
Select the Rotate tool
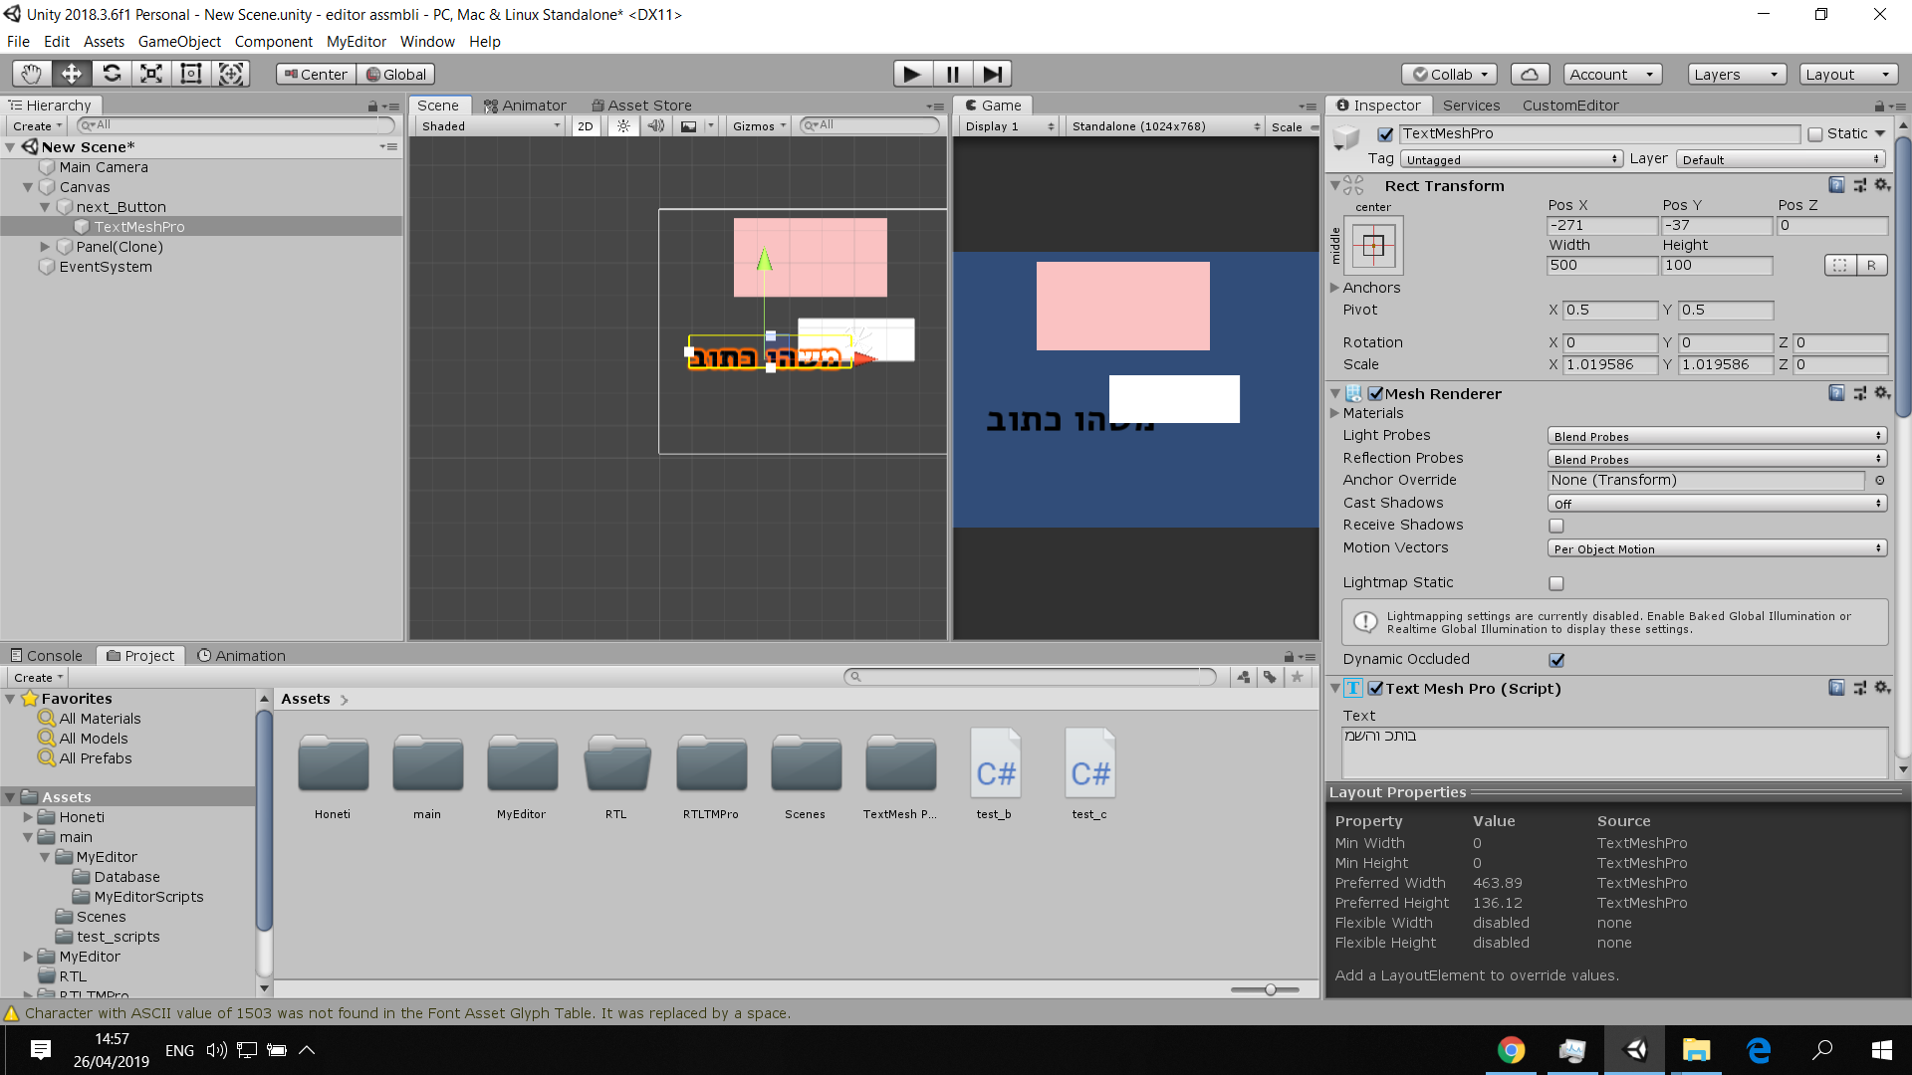[x=112, y=74]
